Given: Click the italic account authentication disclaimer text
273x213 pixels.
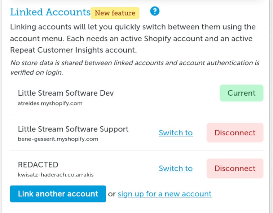Looking at the screenshot, I should click(x=135, y=67).
